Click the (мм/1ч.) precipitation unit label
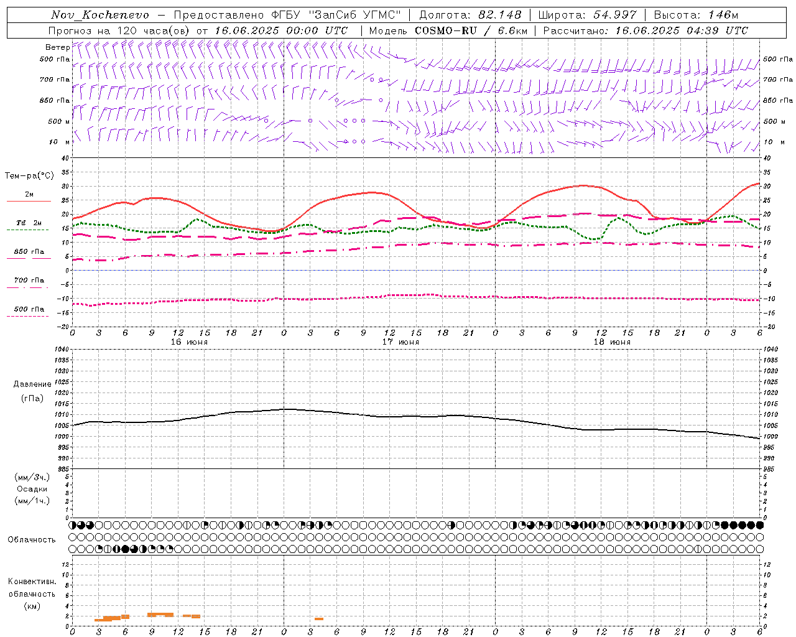This screenshot has height=637, width=796. pyautogui.click(x=32, y=501)
